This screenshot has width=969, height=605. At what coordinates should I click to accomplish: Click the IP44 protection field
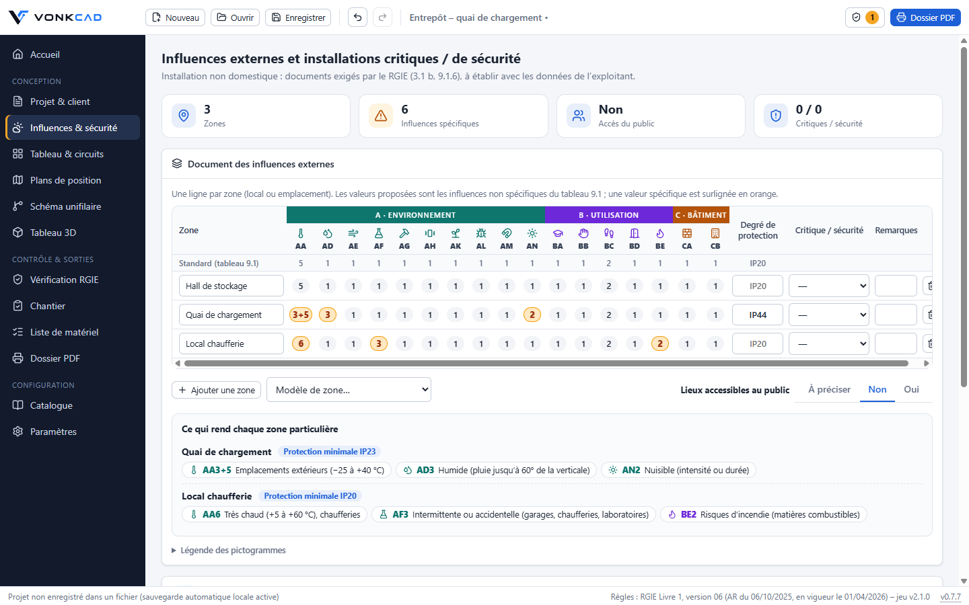tap(758, 315)
